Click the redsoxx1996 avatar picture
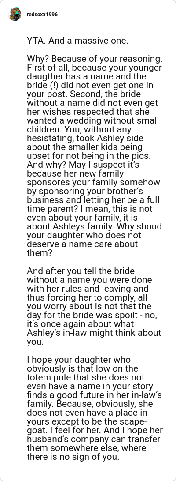Viewport: 176px width, 481px height. click(x=15, y=15)
